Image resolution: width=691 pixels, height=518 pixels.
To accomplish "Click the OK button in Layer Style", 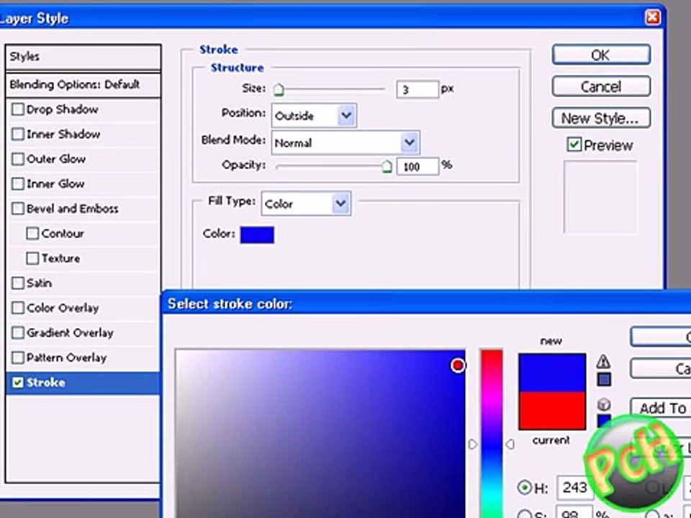I will point(601,55).
